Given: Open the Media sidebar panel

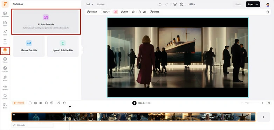Looking at the screenshot, I should click(x=5, y=24).
